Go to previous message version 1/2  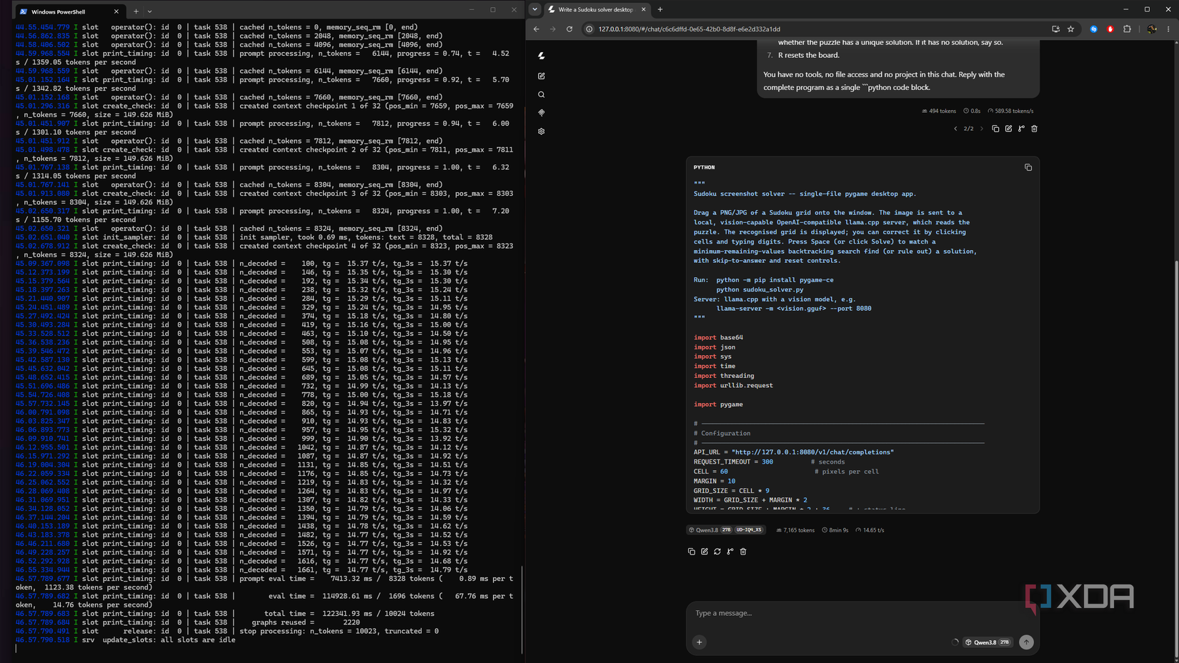(955, 129)
